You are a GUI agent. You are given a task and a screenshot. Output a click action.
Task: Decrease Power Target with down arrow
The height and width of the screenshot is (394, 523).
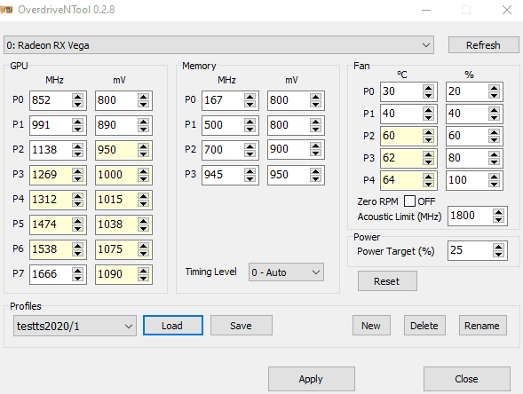coord(498,254)
